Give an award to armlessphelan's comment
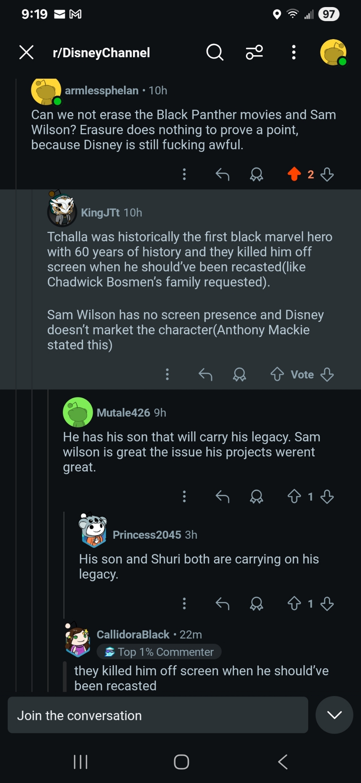 coord(257,174)
